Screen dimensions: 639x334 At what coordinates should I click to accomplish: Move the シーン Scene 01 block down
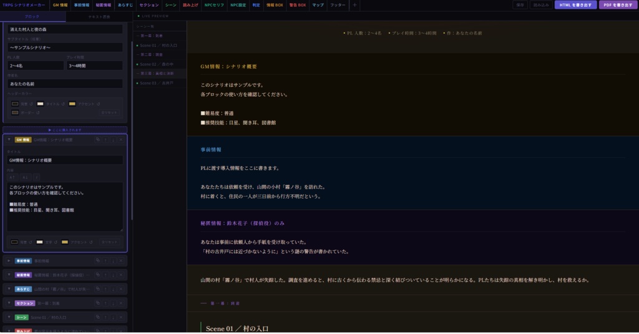click(114, 317)
